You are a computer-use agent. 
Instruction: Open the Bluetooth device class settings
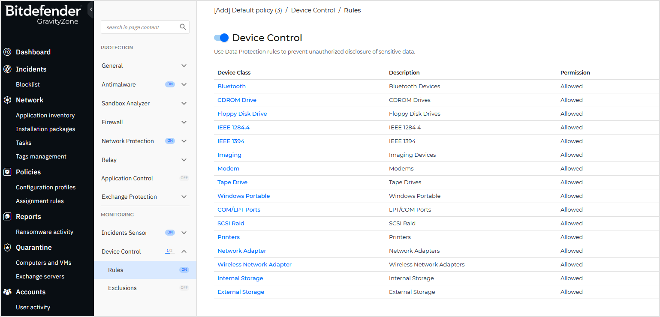(231, 86)
